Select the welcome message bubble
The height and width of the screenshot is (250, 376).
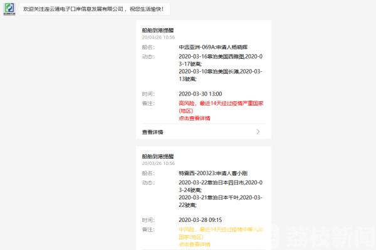(x=95, y=9)
